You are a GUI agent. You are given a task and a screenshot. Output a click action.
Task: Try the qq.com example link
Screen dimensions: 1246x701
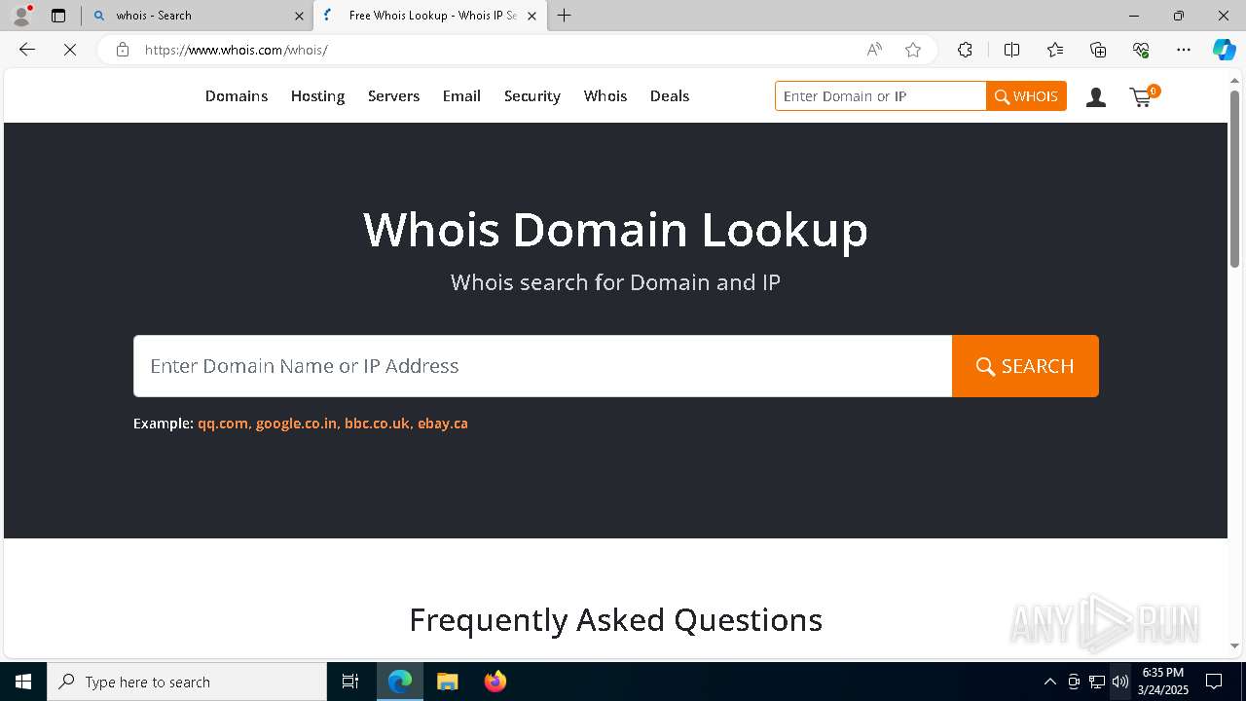tap(223, 424)
